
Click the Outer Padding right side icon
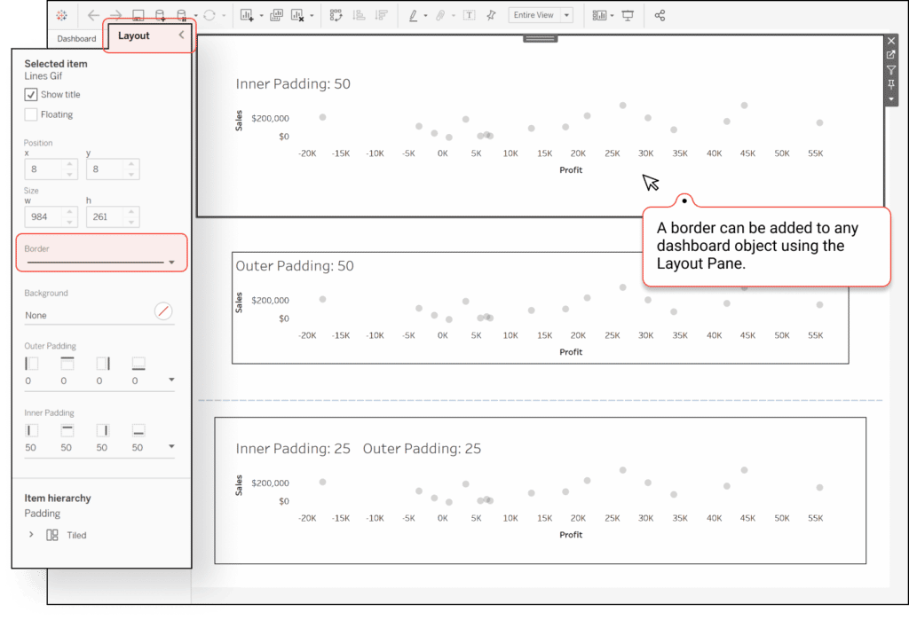pos(103,364)
